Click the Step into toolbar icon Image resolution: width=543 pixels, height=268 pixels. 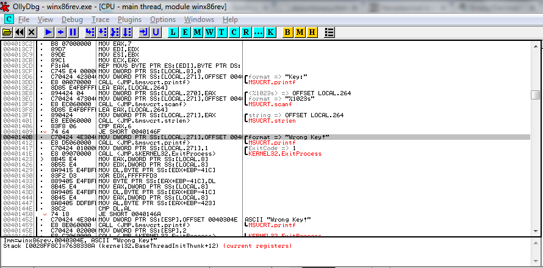pyautogui.click(x=90, y=32)
